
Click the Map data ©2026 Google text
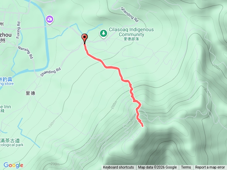157,168
